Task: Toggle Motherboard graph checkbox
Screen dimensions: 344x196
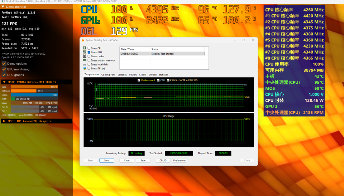Action: [x=139, y=80]
